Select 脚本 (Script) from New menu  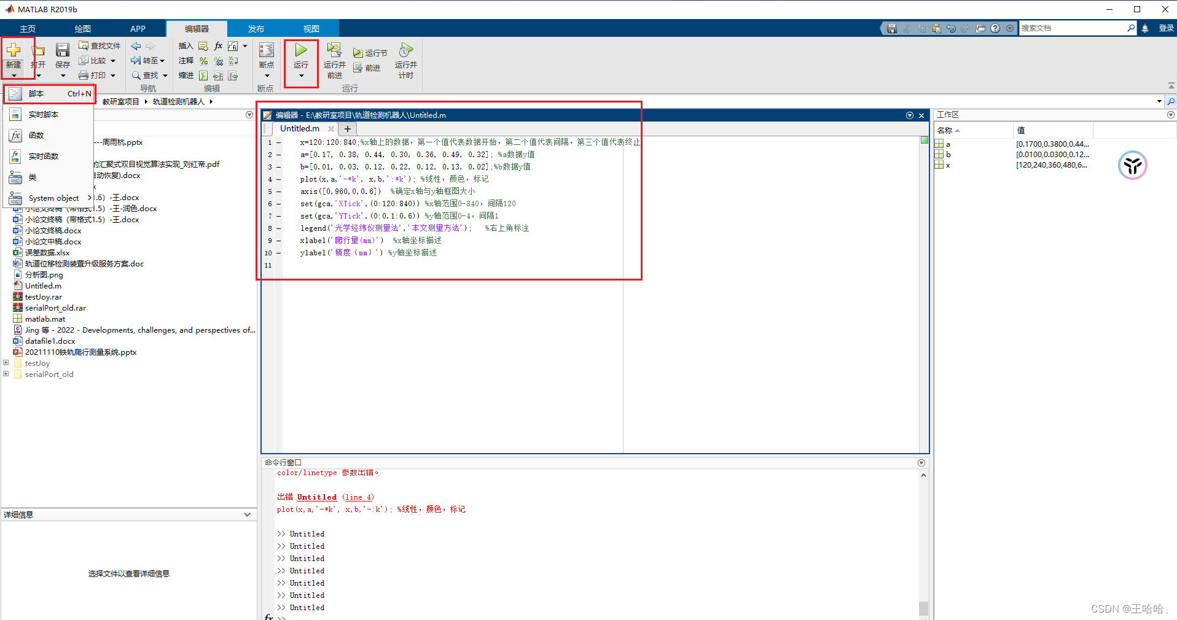point(50,94)
